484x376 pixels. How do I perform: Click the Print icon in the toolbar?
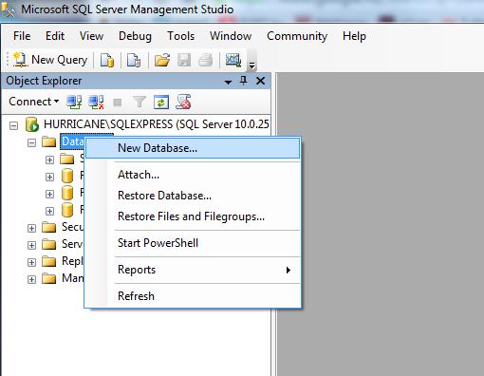pos(206,60)
